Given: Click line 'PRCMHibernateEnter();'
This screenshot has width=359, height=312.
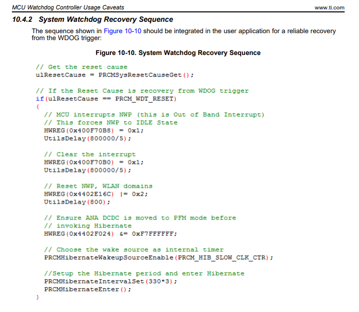Looking at the screenshot, I should [88, 290].
